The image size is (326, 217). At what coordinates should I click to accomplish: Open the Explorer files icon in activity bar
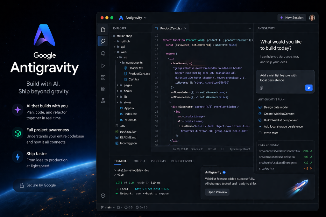[x=103, y=30]
